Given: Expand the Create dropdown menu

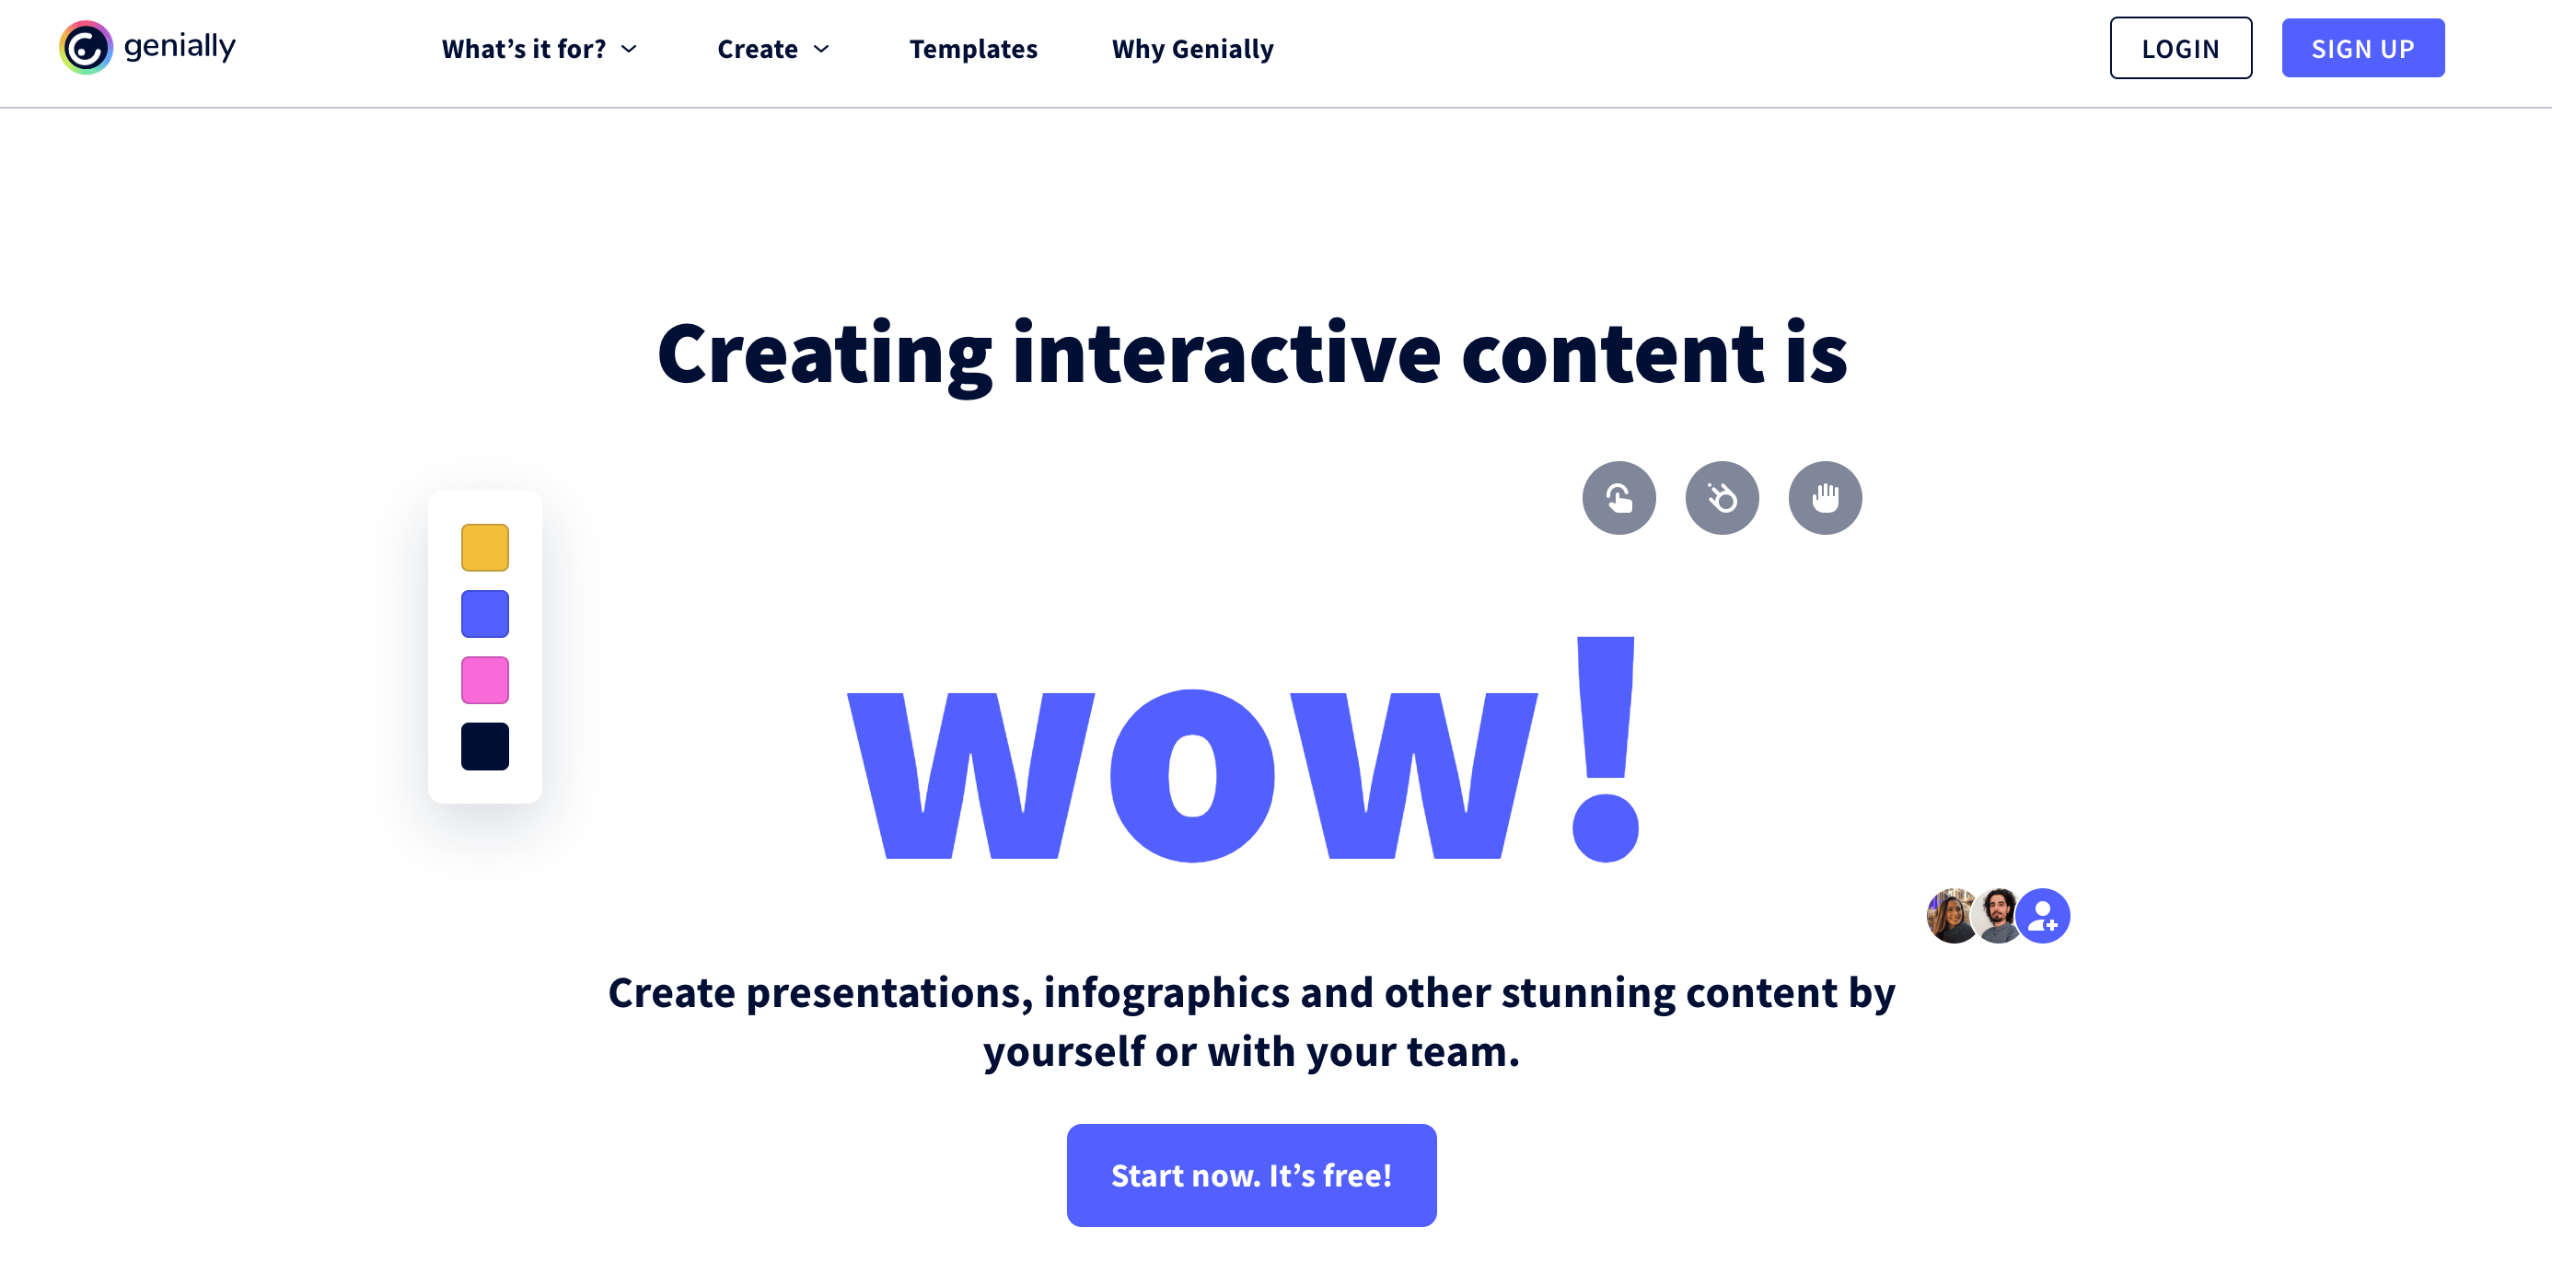Looking at the screenshot, I should pyautogui.click(x=771, y=48).
